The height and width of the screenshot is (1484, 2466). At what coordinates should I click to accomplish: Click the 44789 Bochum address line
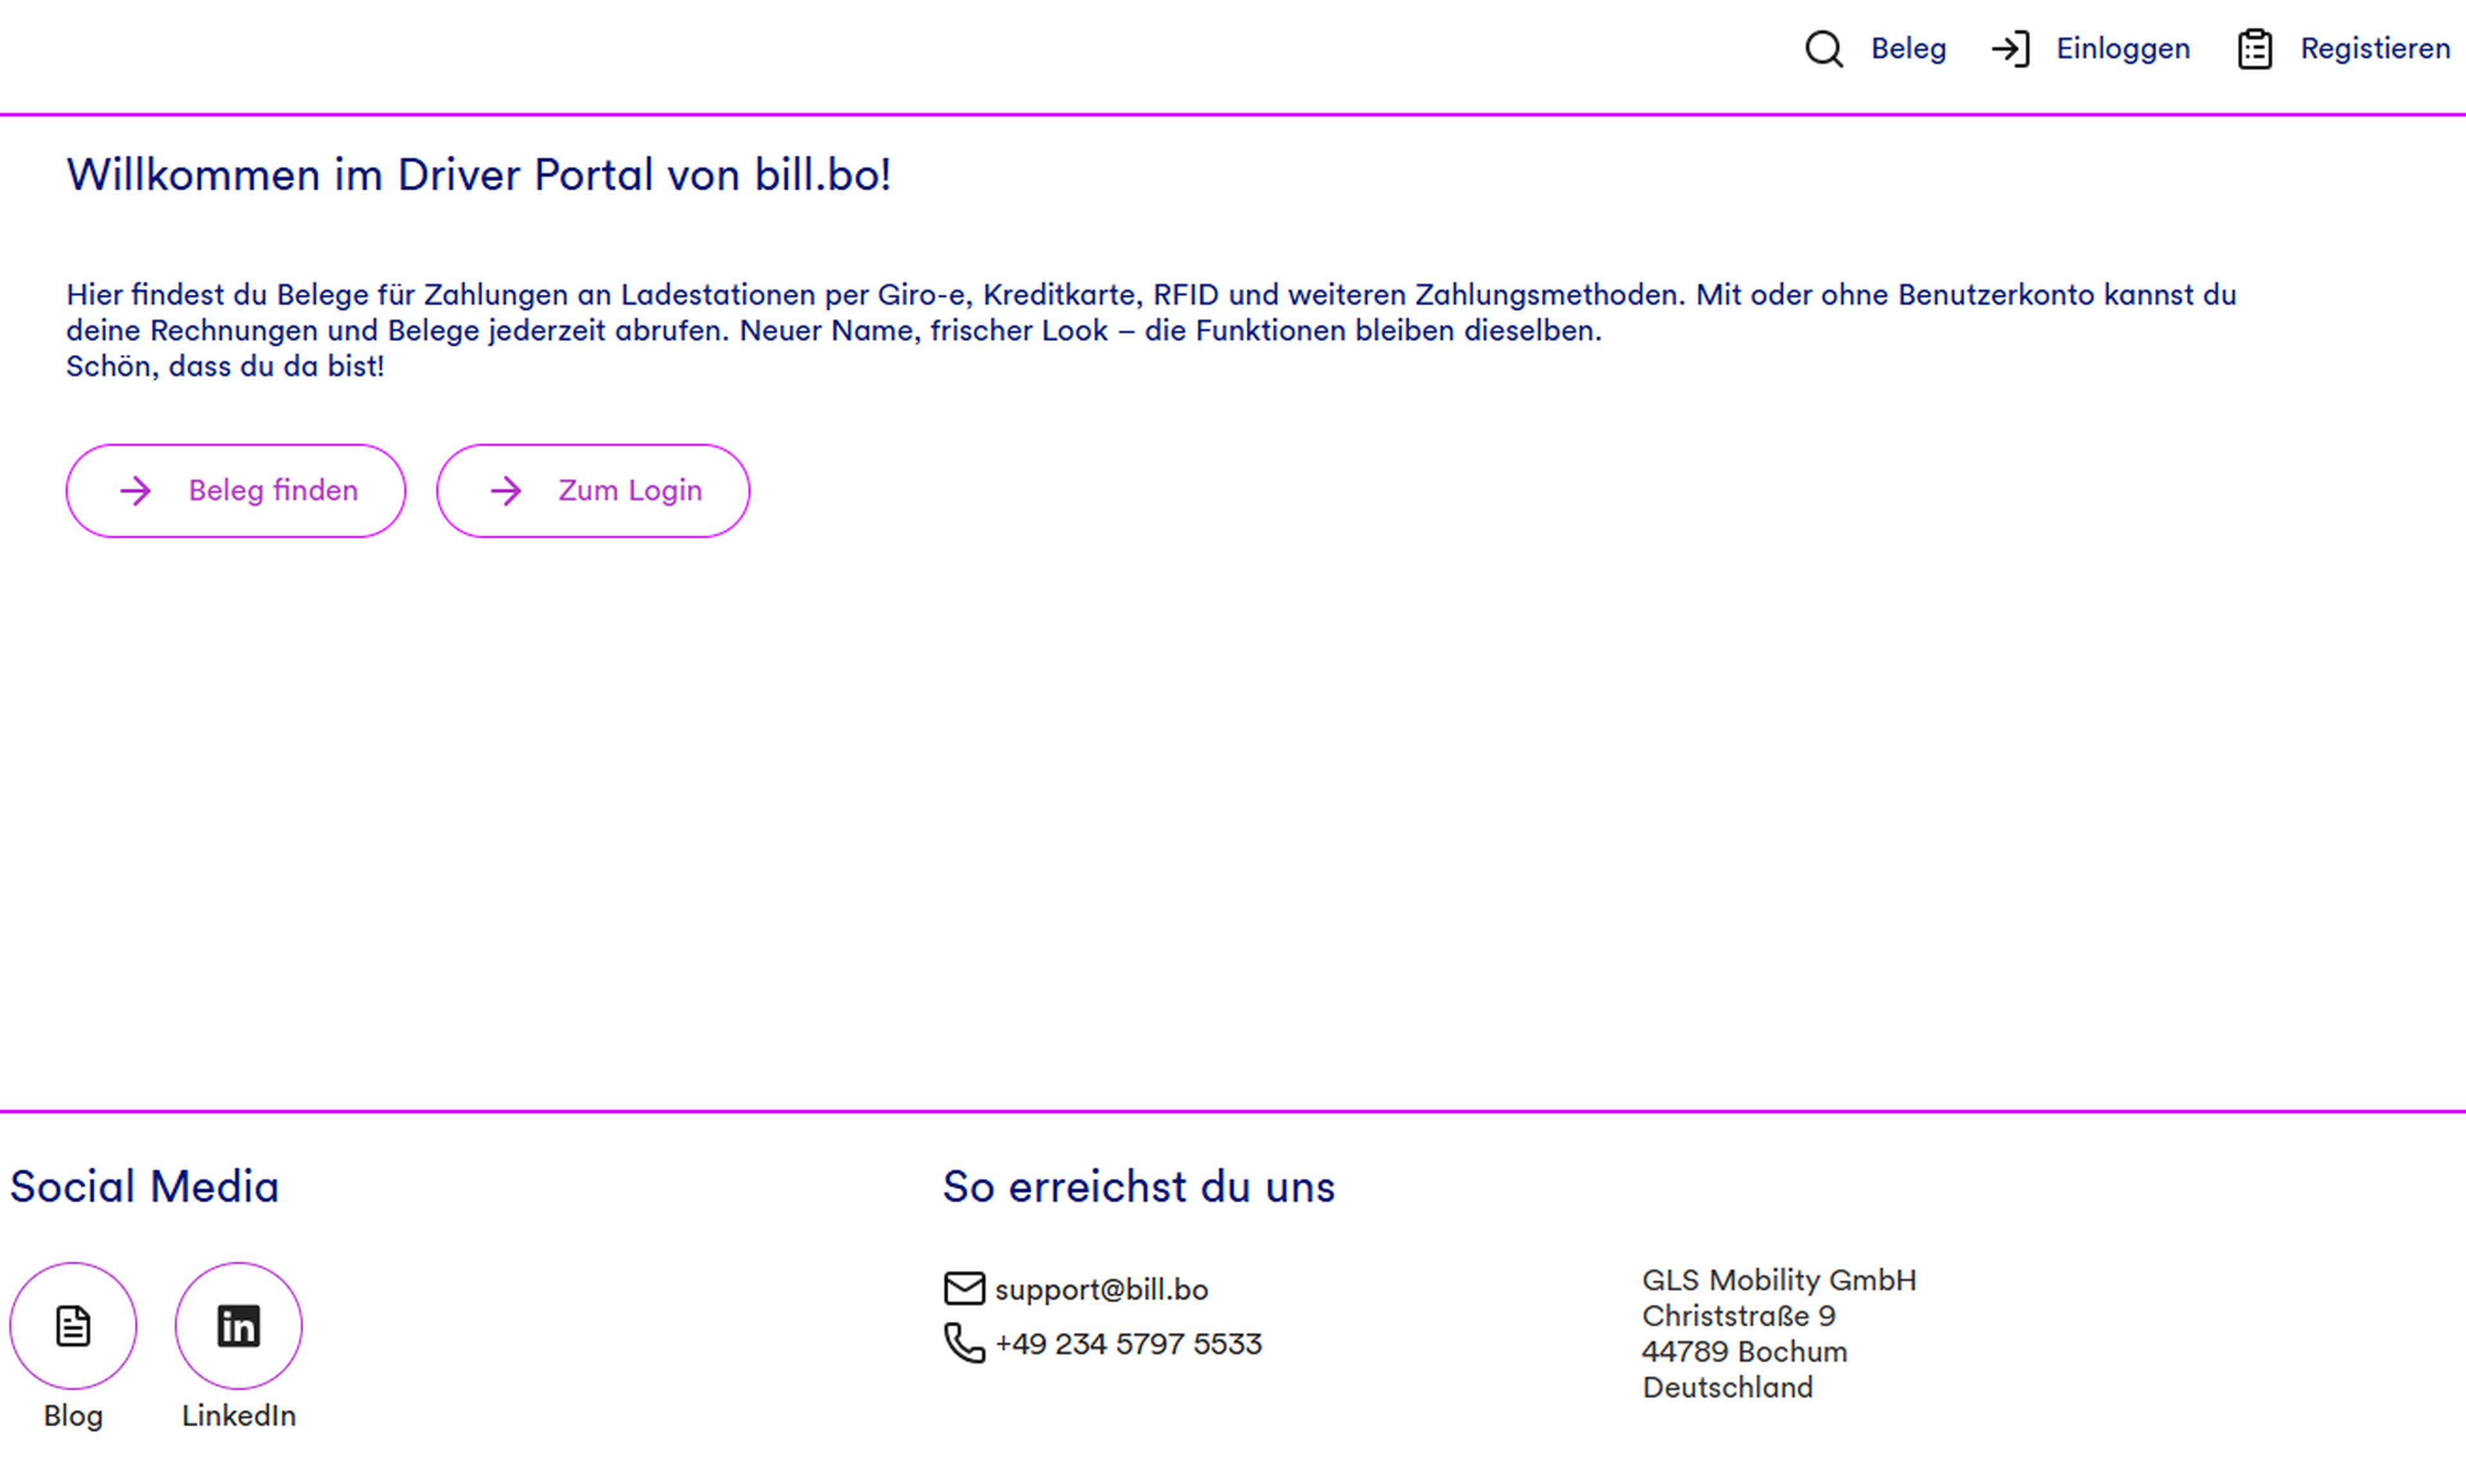(1745, 1352)
